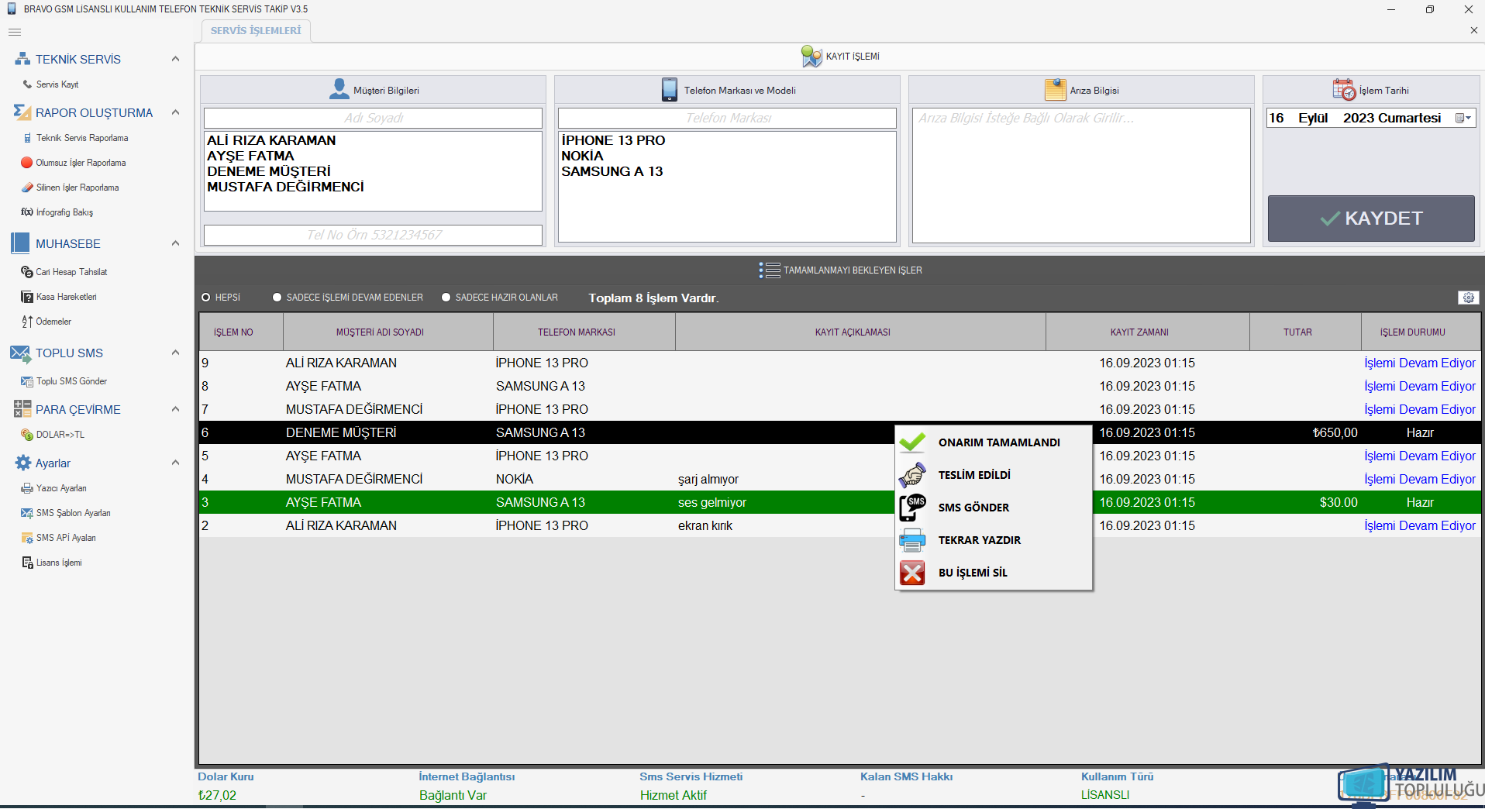
Task: Click the printer Tekrar Yazdır icon
Action: coord(912,540)
